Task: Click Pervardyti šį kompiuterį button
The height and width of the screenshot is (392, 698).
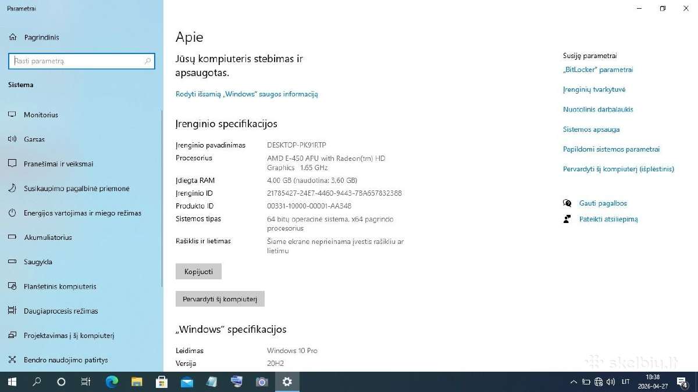Action: click(x=220, y=299)
